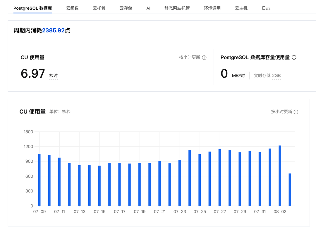Image resolution: width=316 pixels, height=231 pixels.
Task: Click the 07-21 bar in the chart
Action: coord(160,183)
